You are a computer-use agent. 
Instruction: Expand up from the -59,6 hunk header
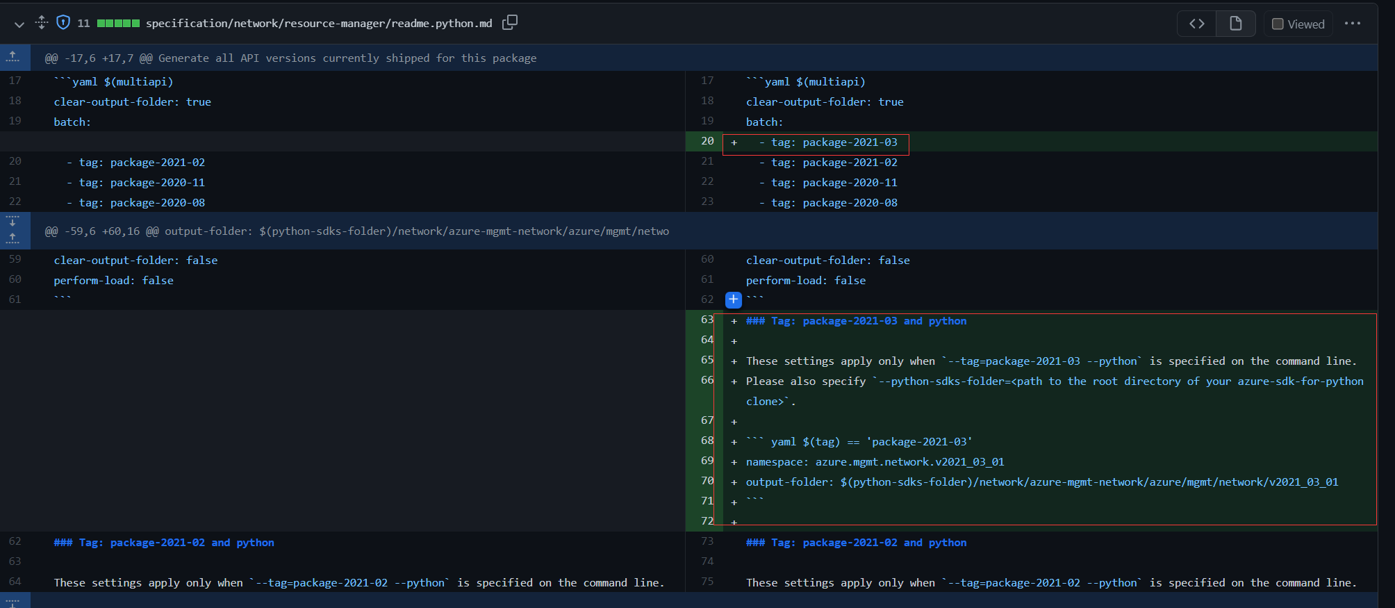[x=14, y=239]
